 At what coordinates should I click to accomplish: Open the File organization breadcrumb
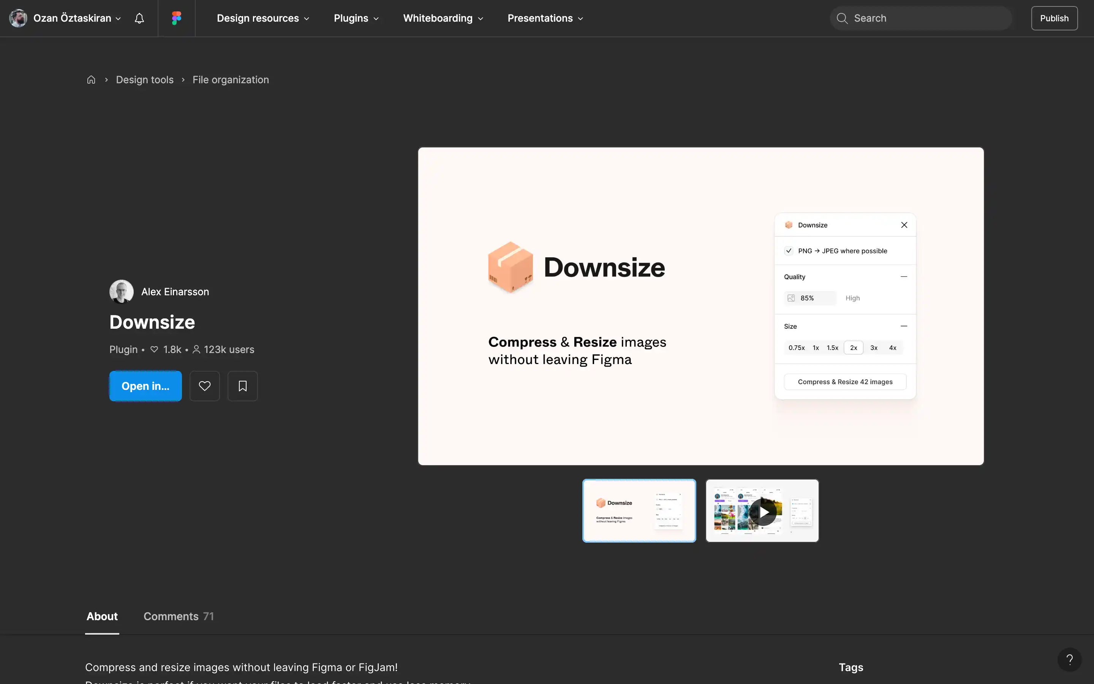[x=231, y=80]
